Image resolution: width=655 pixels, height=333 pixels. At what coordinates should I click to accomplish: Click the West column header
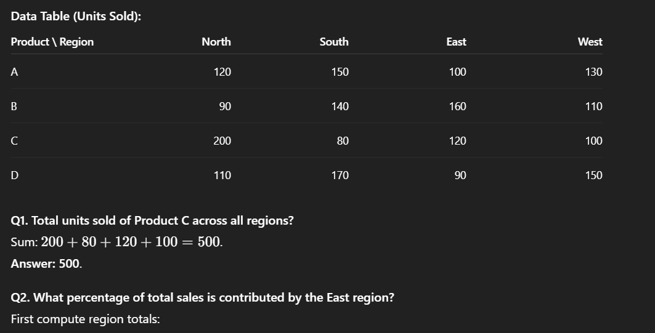(x=590, y=42)
